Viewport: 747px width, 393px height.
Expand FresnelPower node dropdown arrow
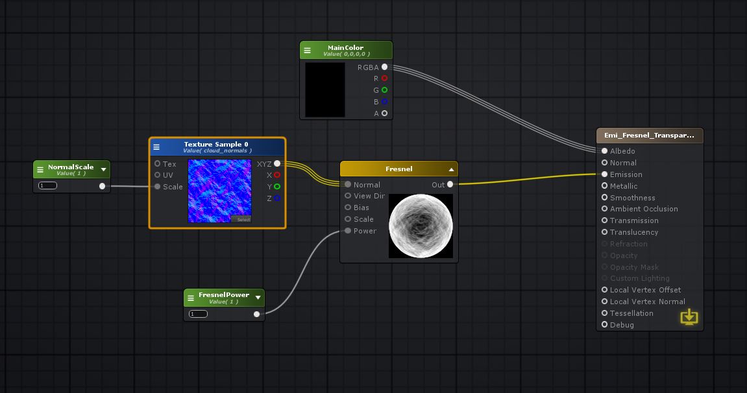point(258,298)
